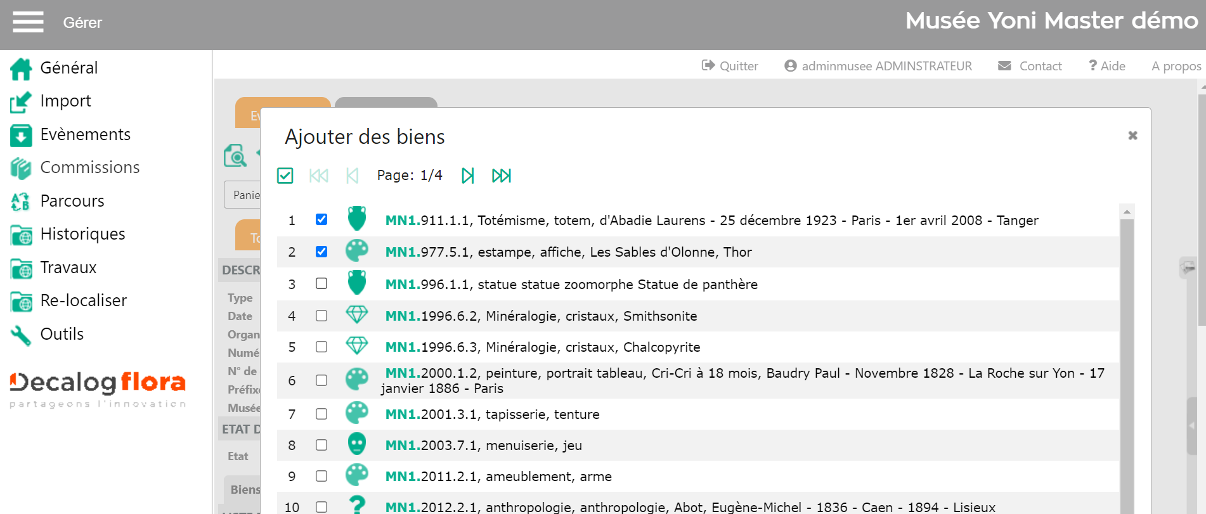
Task: Open the hamburger menu icon
Action: (28, 22)
